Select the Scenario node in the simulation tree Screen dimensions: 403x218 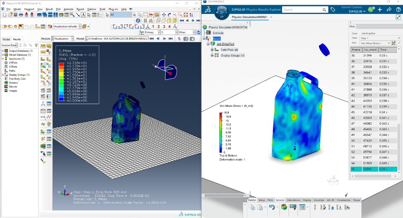[x=218, y=33]
